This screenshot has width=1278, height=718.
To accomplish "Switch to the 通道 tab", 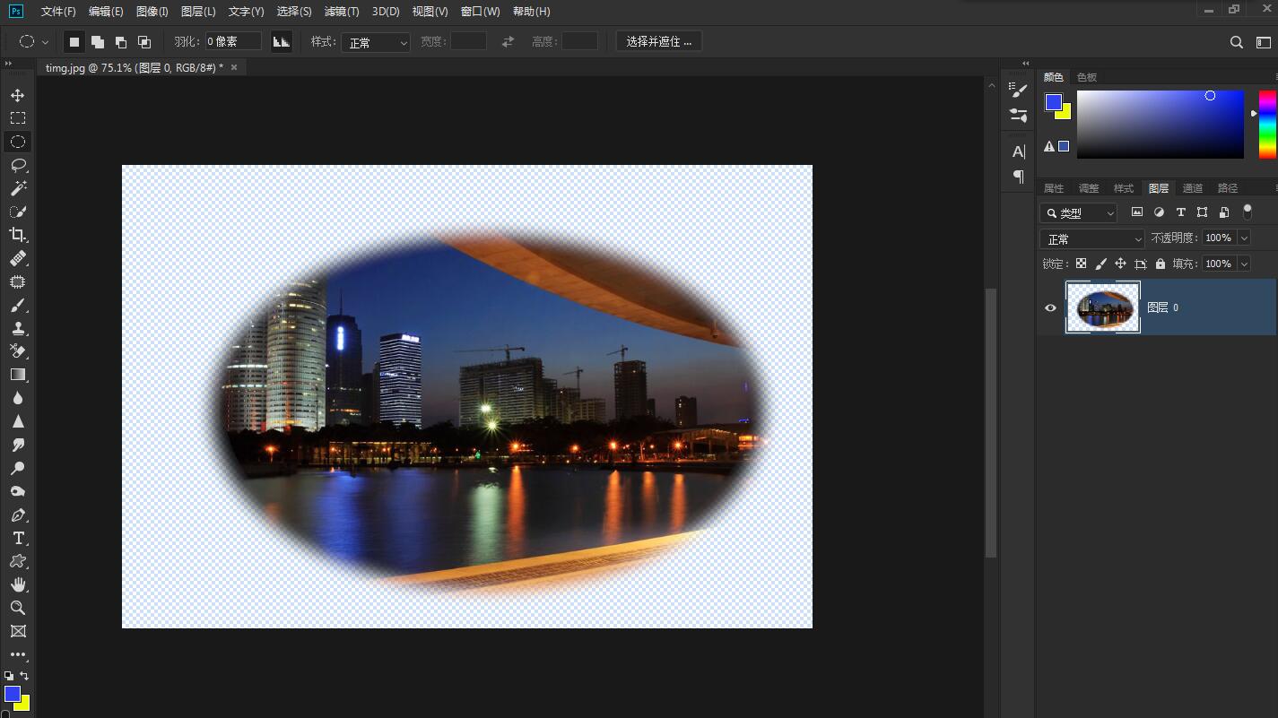I will pyautogui.click(x=1192, y=188).
